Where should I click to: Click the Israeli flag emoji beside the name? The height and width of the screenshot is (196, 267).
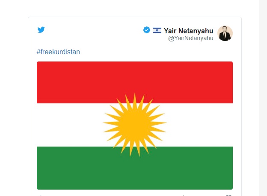(x=157, y=30)
